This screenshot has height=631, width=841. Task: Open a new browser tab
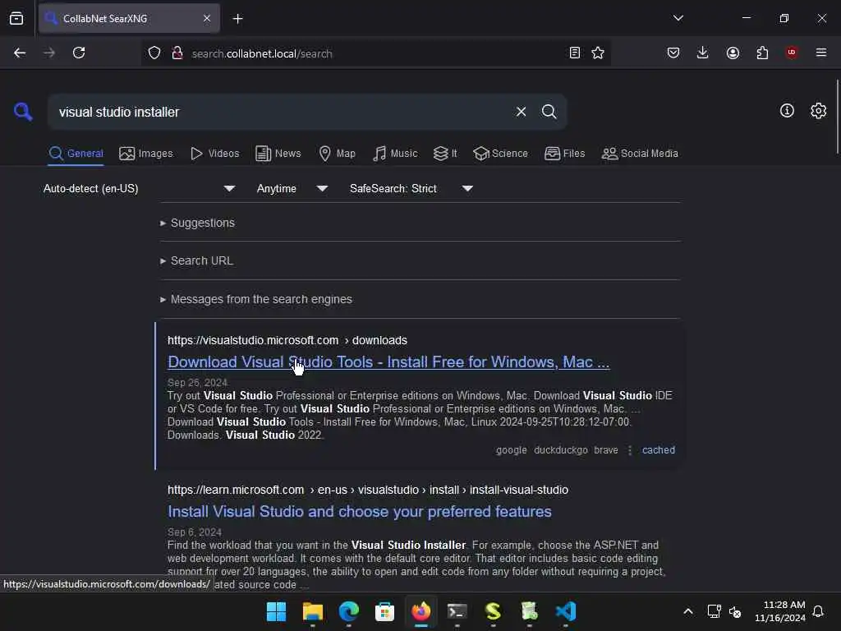(237, 19)
